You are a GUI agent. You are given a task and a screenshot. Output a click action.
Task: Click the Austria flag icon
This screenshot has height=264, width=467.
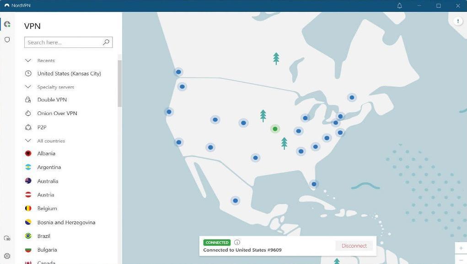pos(28,195)
